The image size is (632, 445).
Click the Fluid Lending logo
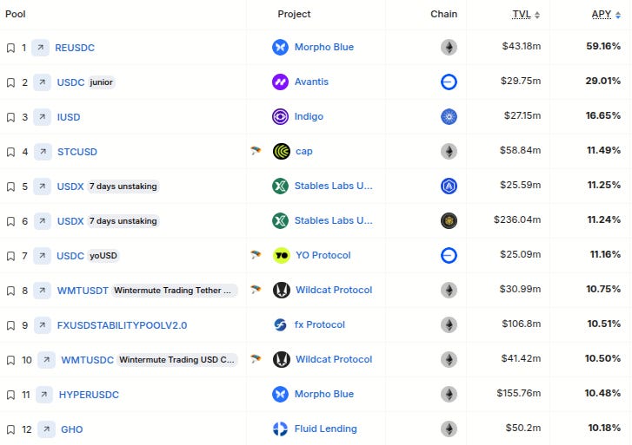pos(280,429)
